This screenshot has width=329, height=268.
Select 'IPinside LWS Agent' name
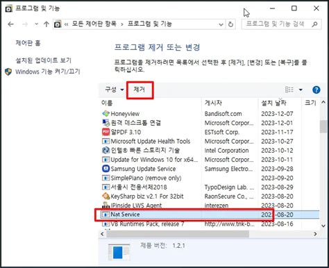136,206
